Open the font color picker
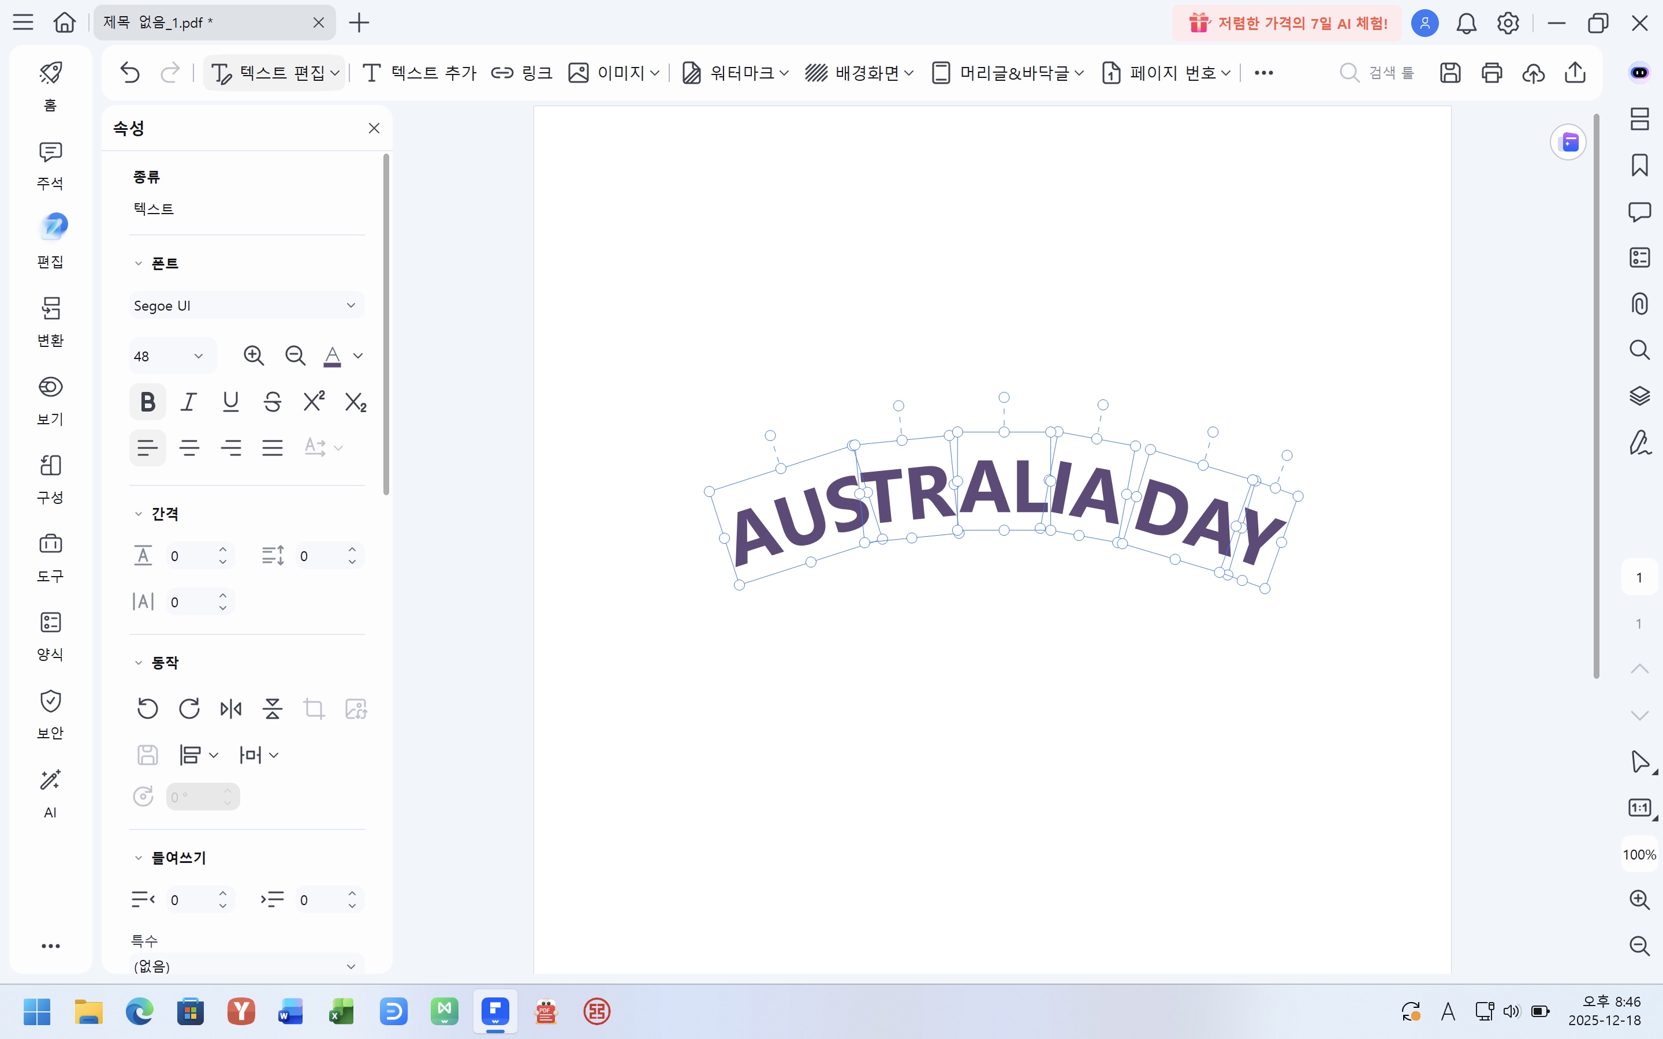 click(x=333, y=356)
